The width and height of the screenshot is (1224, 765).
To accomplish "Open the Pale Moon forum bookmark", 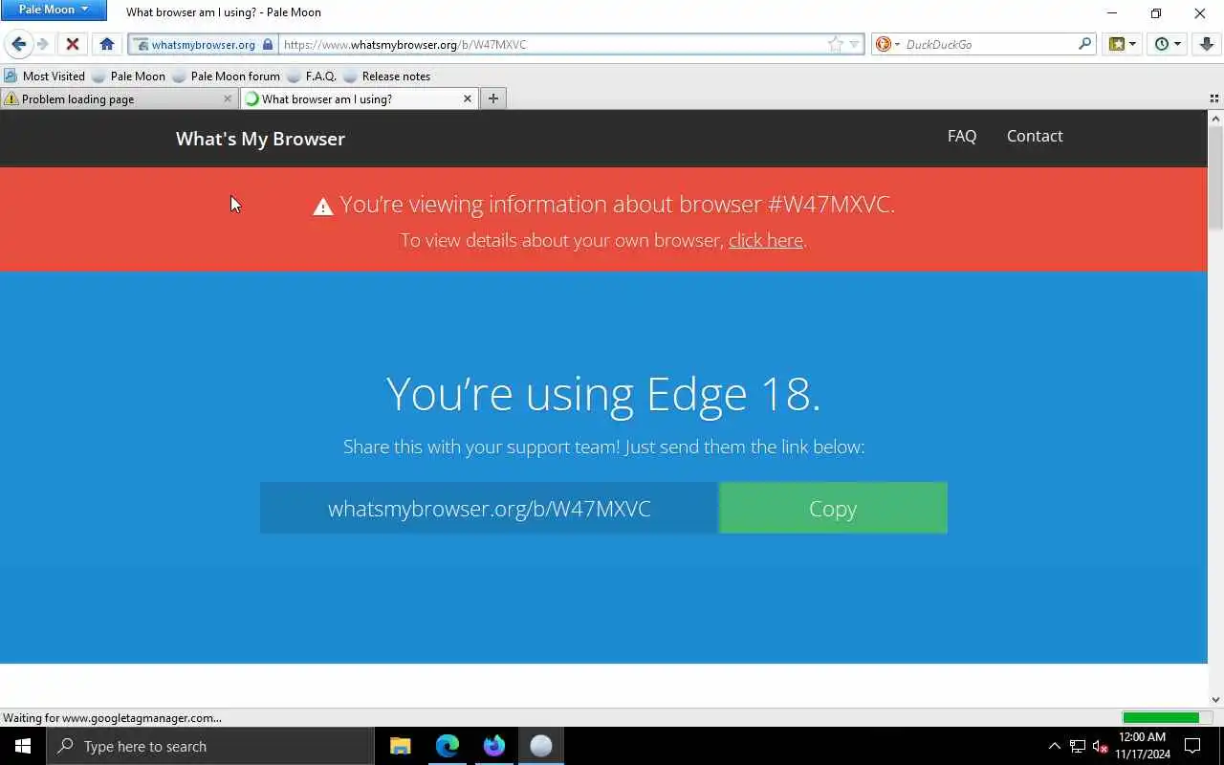I will (x=226, y=76).
